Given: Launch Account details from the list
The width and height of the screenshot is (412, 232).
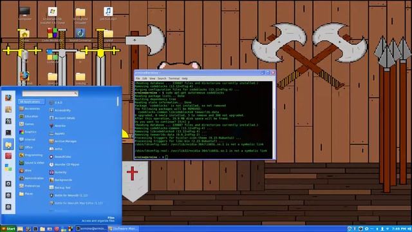Looking at the screenshot, I should pos(62,118).
